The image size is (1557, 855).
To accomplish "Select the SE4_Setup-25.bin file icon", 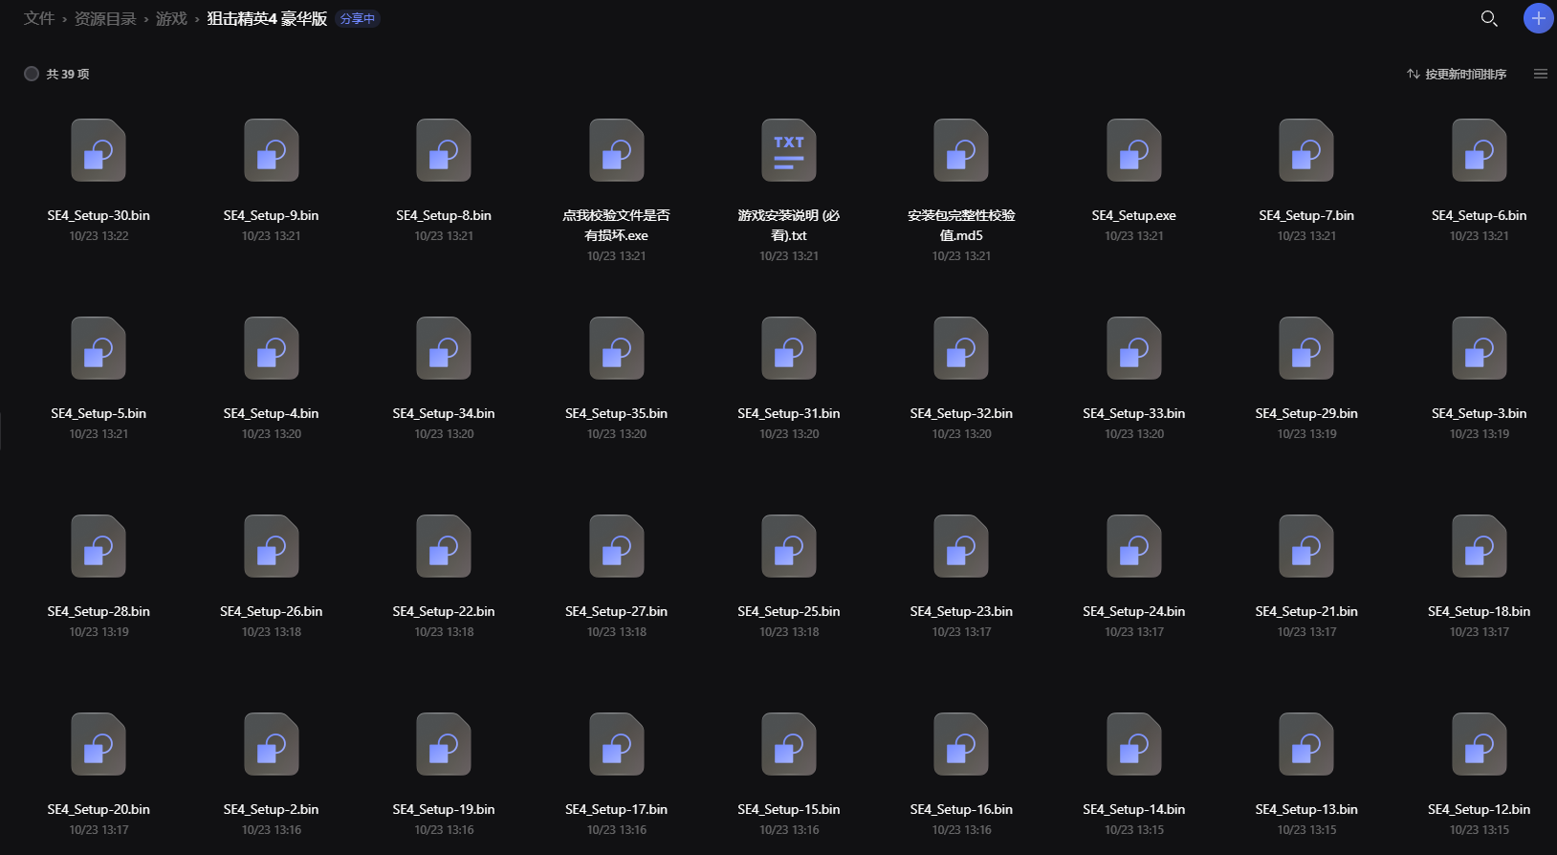I will [x=789, y=546].
